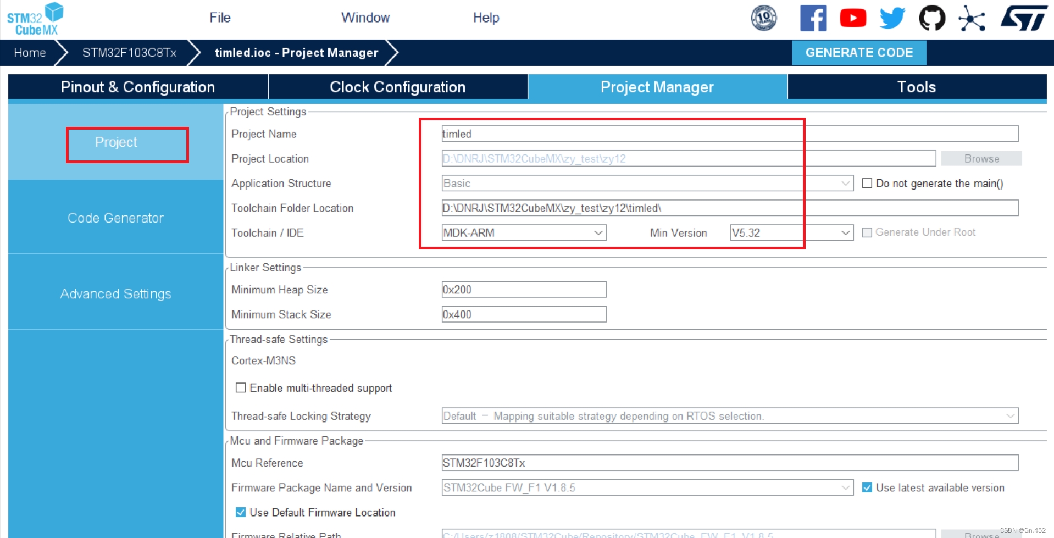1054x538 pixels.
Task: Click the Toolchain Folder Location field
Action: click(x=730, y=208)
